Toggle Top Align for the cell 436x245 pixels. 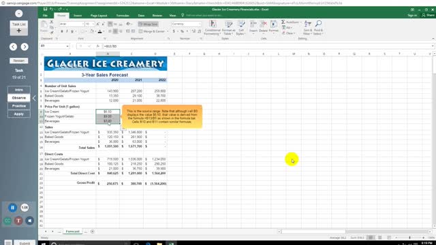(110, 24)
